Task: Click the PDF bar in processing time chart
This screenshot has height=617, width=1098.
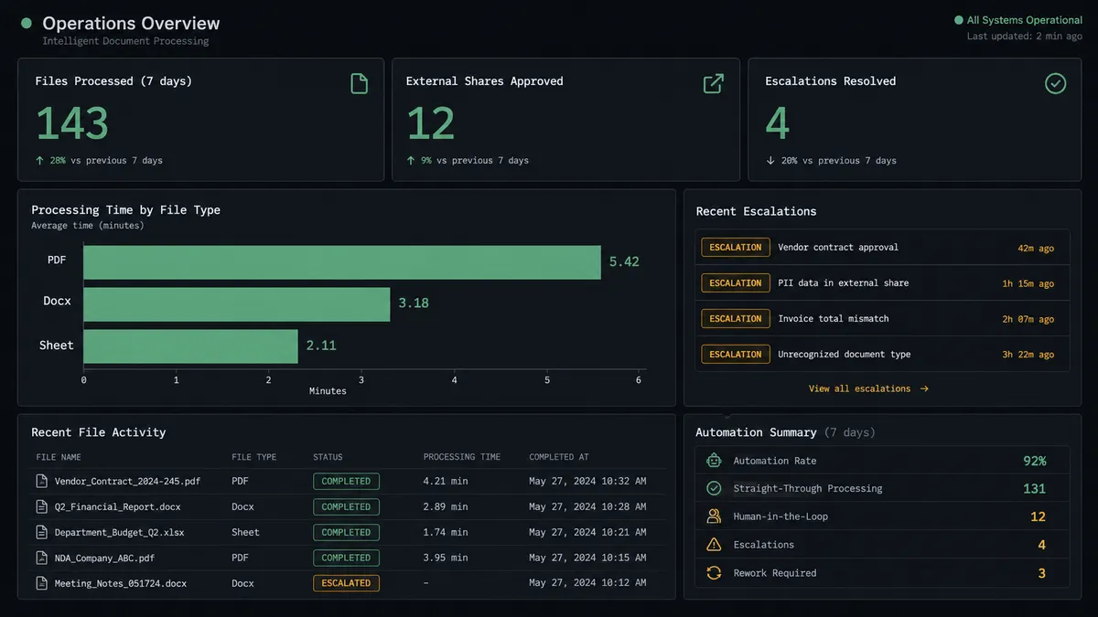Action: click(342, 262)
